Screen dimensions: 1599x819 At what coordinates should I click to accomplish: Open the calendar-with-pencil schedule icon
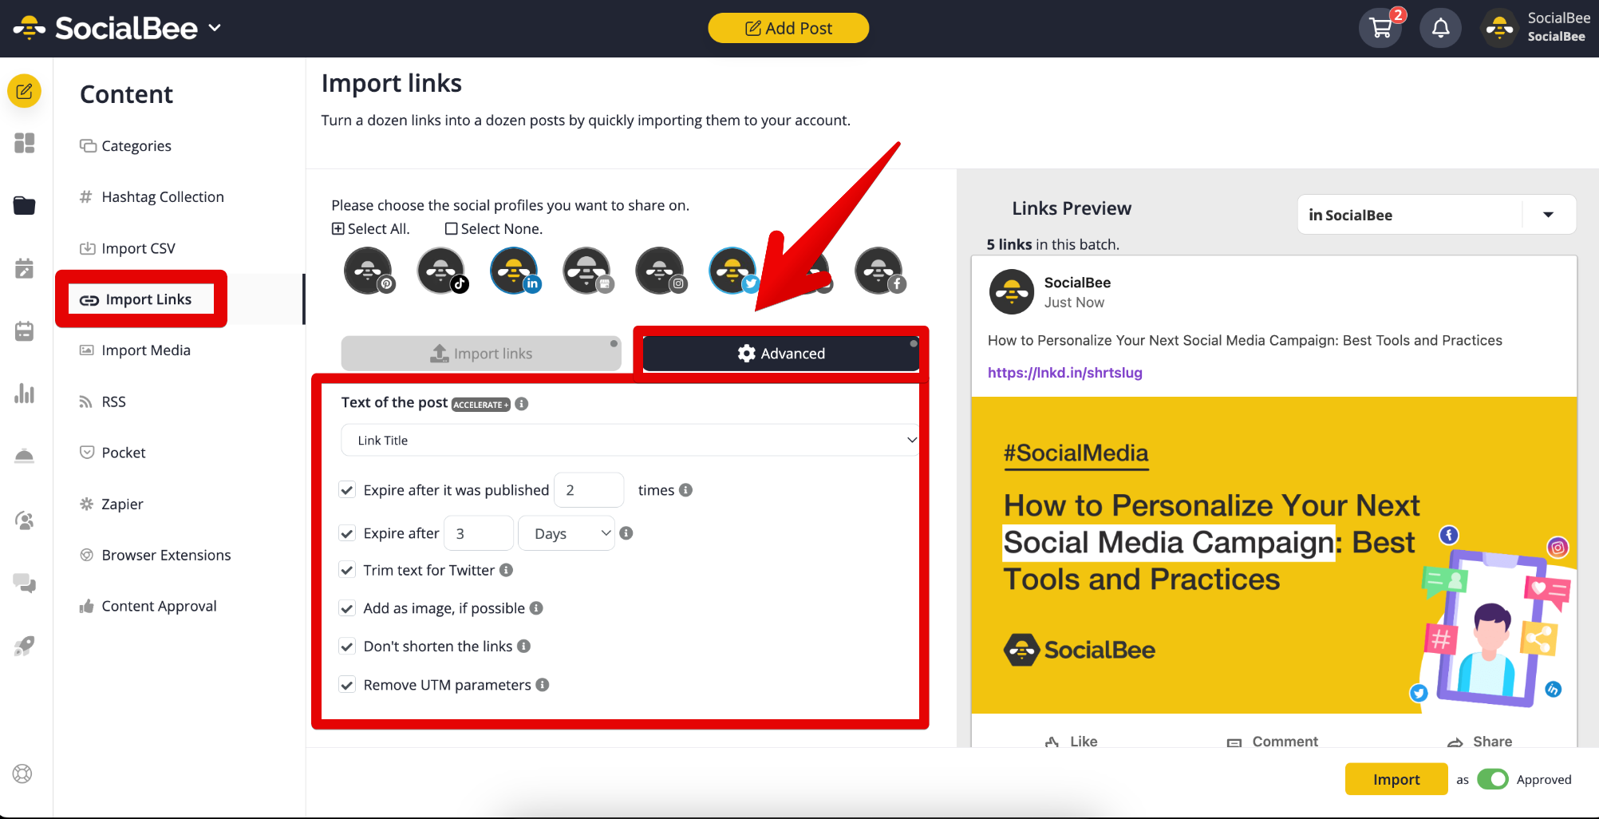pos(25,268)
